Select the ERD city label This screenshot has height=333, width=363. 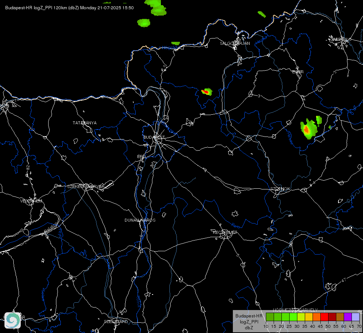coord(141,157)
